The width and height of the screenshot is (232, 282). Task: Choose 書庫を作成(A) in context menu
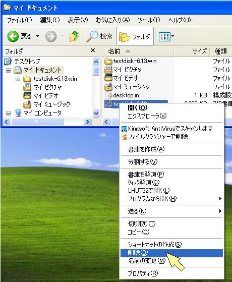[x=172, y=149]
